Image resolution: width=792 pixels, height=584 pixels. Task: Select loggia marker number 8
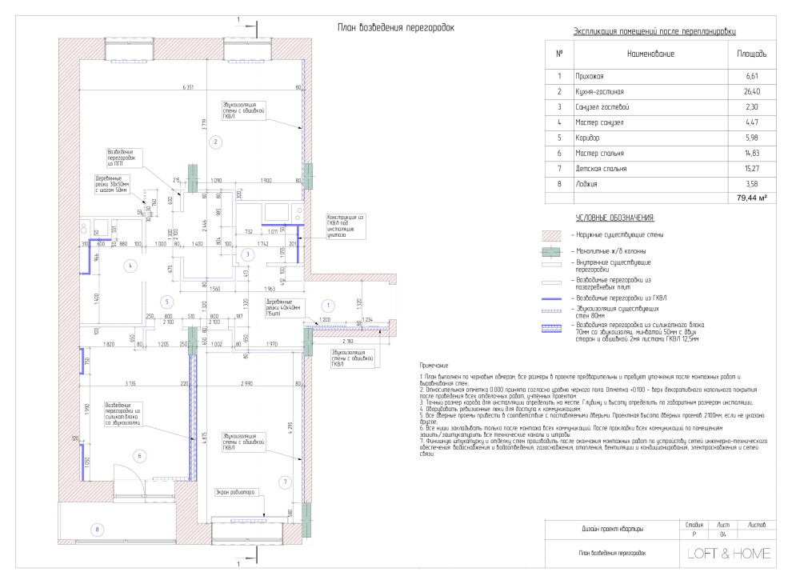tap(97, 529)
